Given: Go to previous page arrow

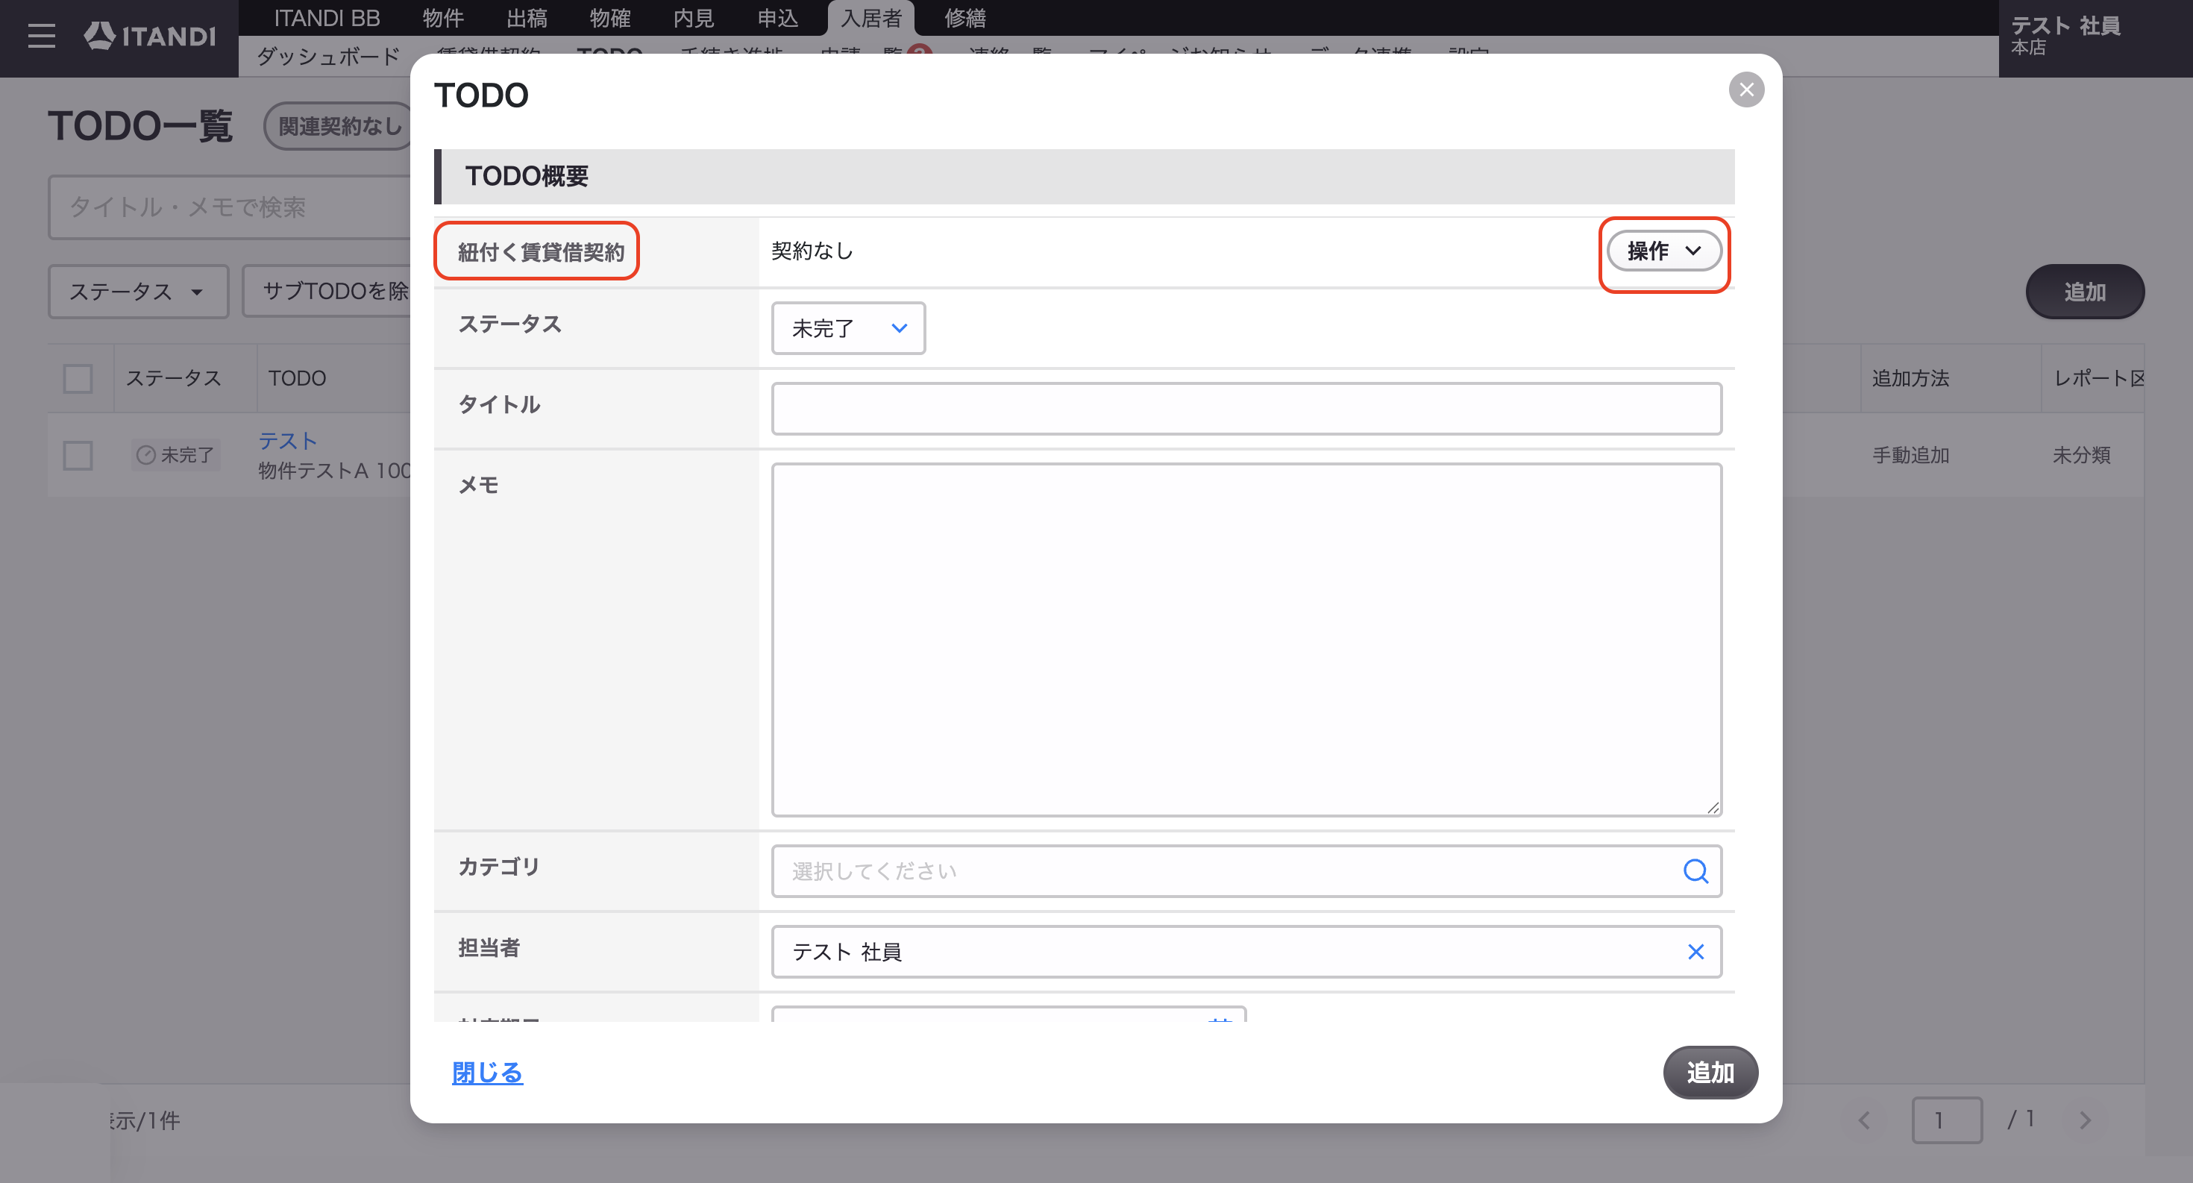Looking at the screenshot, I should (x=1864, y=1120).
